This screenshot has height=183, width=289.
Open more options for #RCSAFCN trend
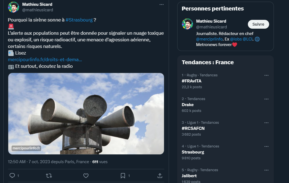click(x=266, y=123)
